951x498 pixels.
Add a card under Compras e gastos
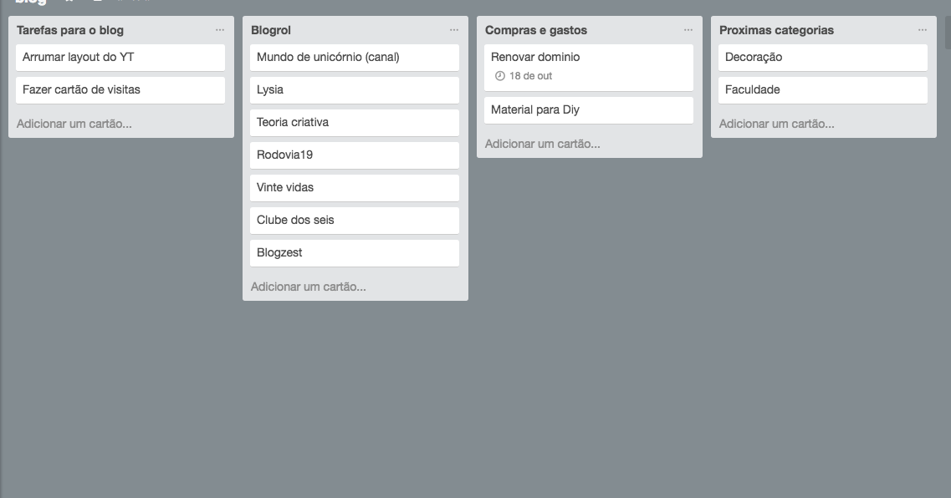(x=542, y=144)
